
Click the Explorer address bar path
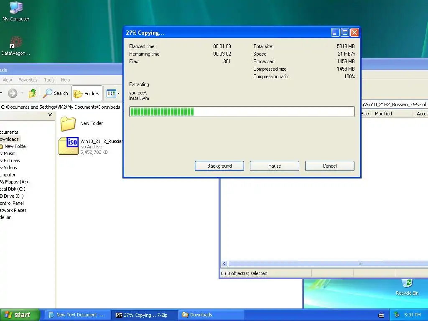pyautogui.click(x=61, y=107)
